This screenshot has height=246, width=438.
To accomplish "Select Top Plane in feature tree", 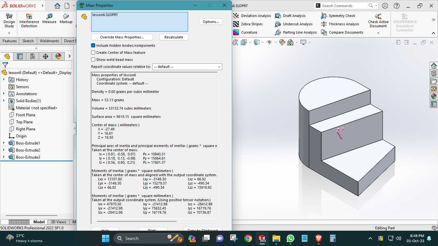I will pos(24,122).
